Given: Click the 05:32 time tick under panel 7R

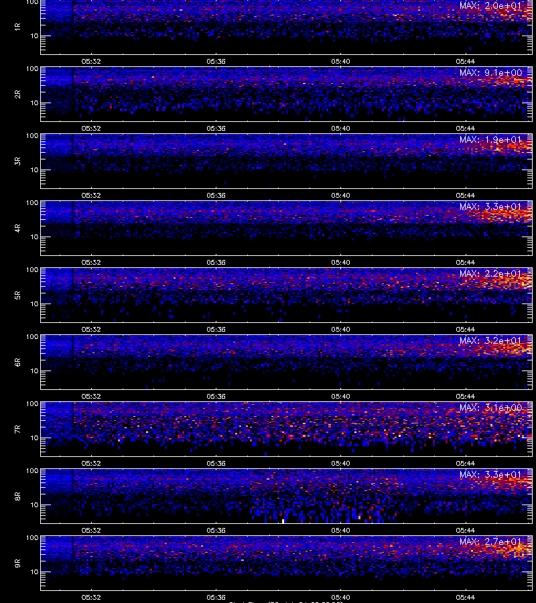Looking at the screenshot, I should [91, 463].
